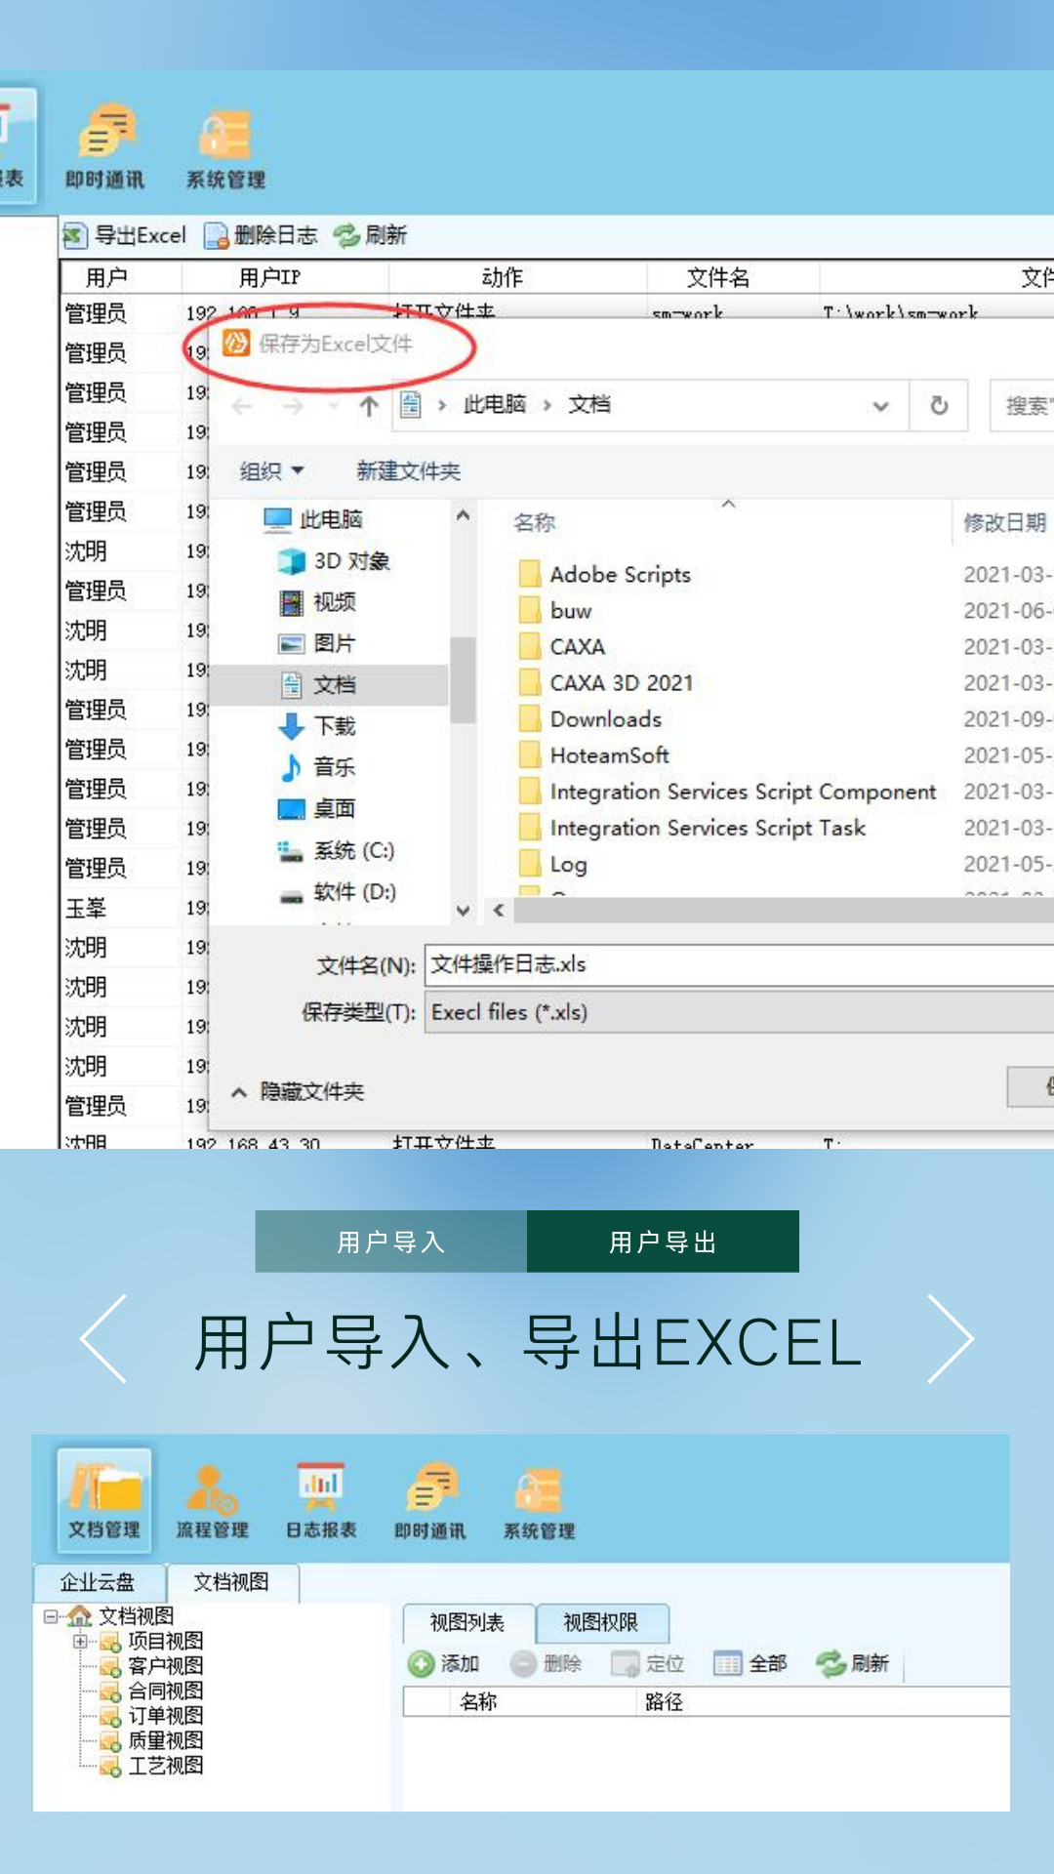Open the 组织 dropdown menu
1054x1874 pixels.
click(x=272, y=471)
